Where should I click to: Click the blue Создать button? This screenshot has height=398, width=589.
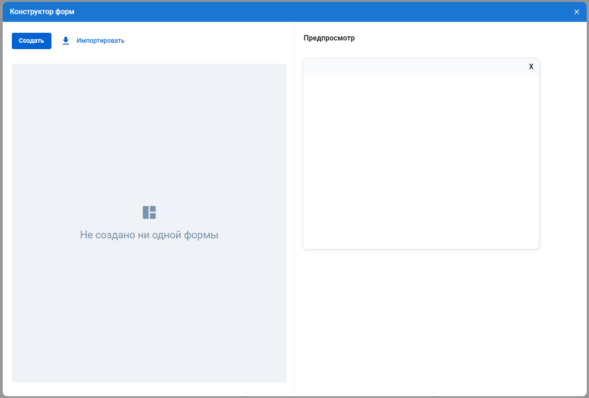click(31, 40)
